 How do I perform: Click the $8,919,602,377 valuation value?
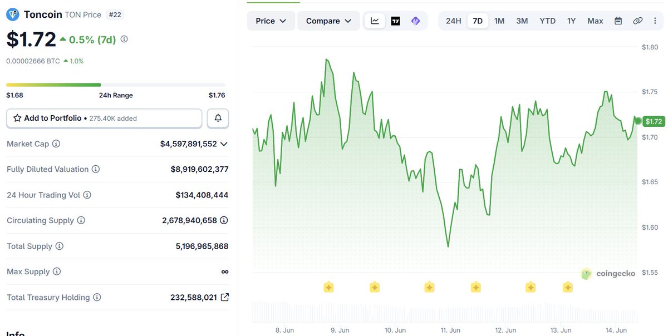[199, 169]
